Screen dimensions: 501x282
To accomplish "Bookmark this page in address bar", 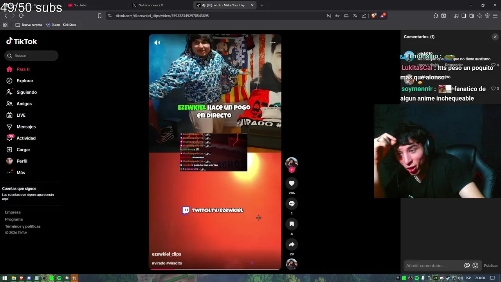I will pyautogui.click(x=99, y=16).
